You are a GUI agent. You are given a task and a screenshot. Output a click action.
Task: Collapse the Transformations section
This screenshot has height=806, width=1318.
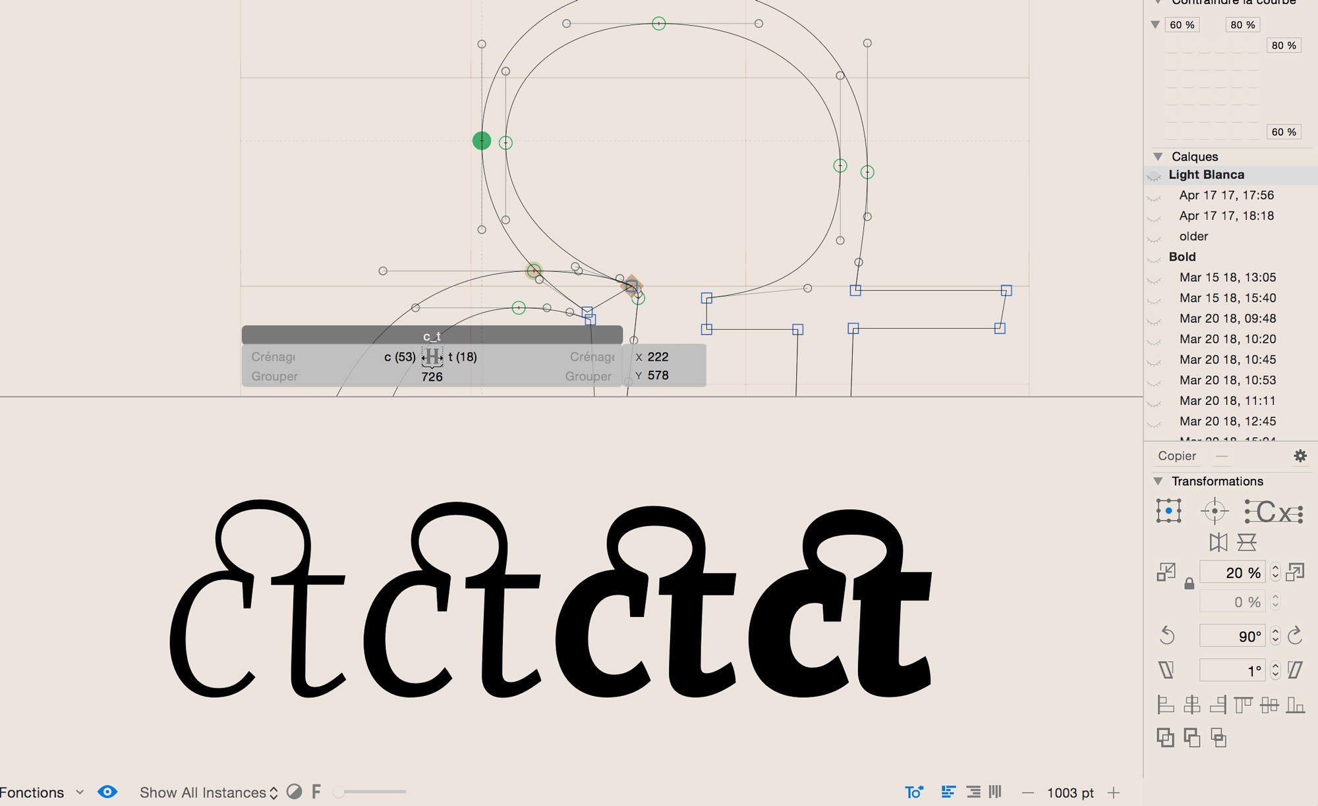point(1158,481)
